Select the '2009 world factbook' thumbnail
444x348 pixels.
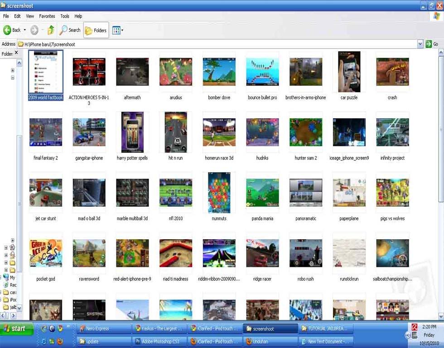coord(46,71)
